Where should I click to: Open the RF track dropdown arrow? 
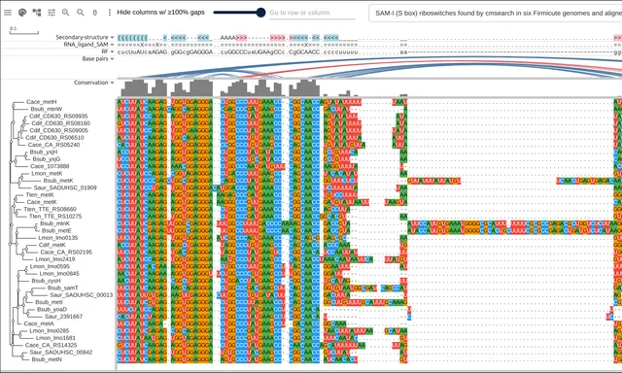point(113,51)
